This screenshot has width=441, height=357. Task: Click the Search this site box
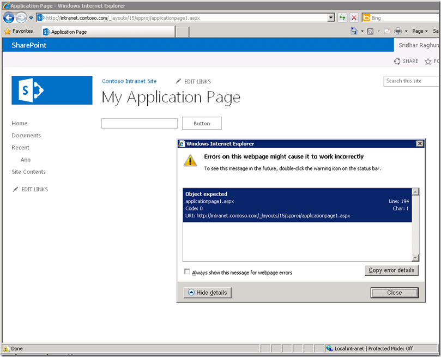click(x=411, y=81)
